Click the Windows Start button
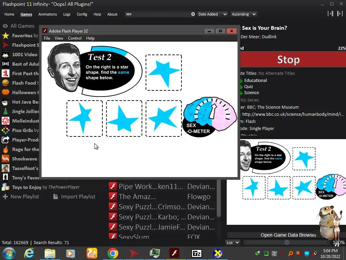The image size is (346, 260). pyautogui.click(x=9, y=253)
